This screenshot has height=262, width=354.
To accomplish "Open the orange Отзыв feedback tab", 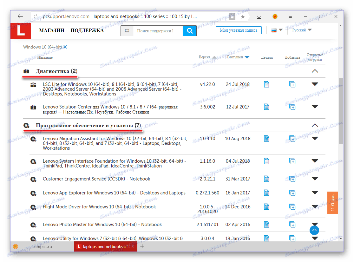I will click(332, 203).
